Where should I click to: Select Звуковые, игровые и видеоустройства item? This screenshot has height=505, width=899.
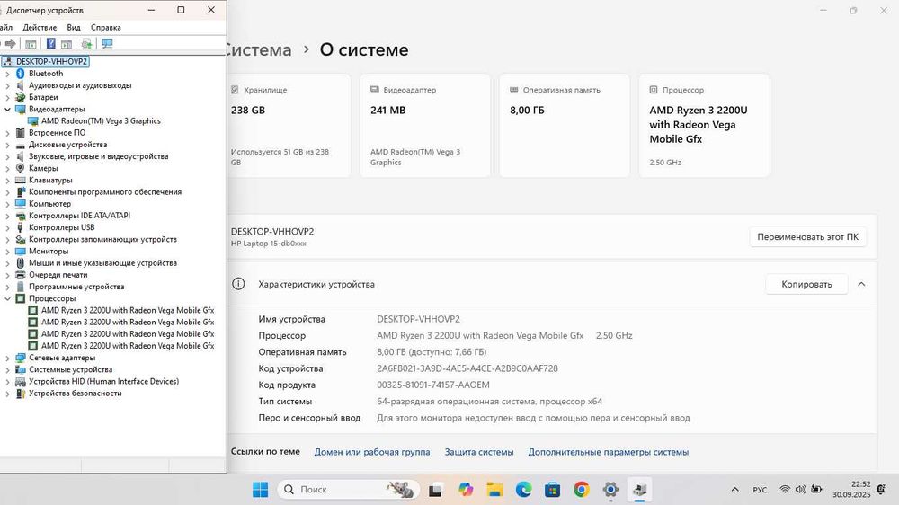tap(98, 156)
